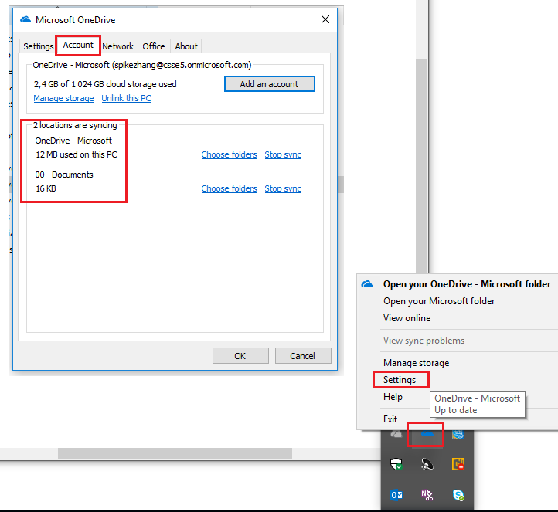Open the Intel graphics tray icon
Image resolution: width=558 pixels, height=512 pixels.
458,434
